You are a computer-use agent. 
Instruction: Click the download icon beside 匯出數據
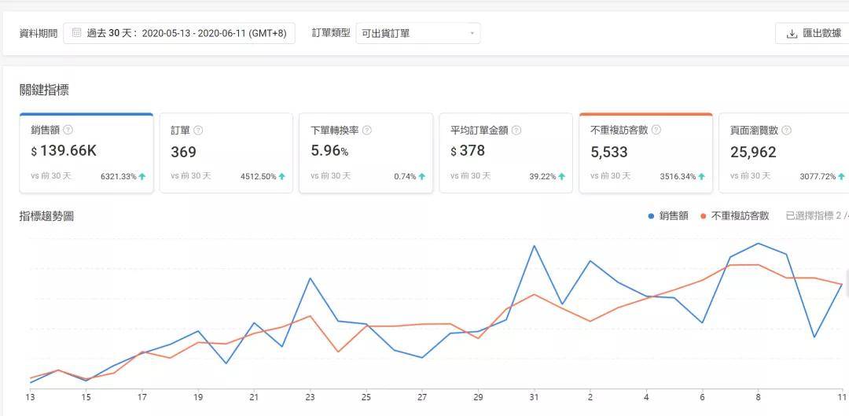[x=792, y=34]
